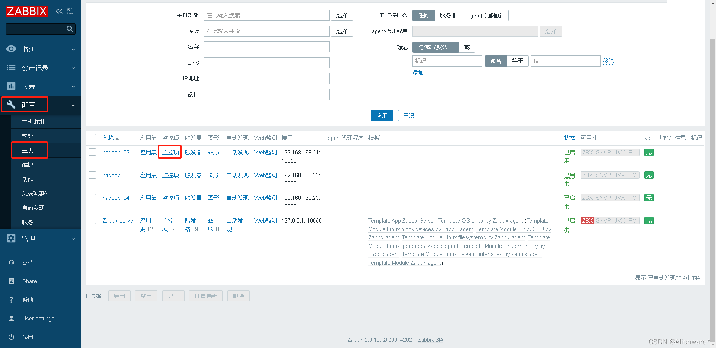Click the eye icon for 监测
Screen dimensions: 716x348
click(x=11, y=49)
